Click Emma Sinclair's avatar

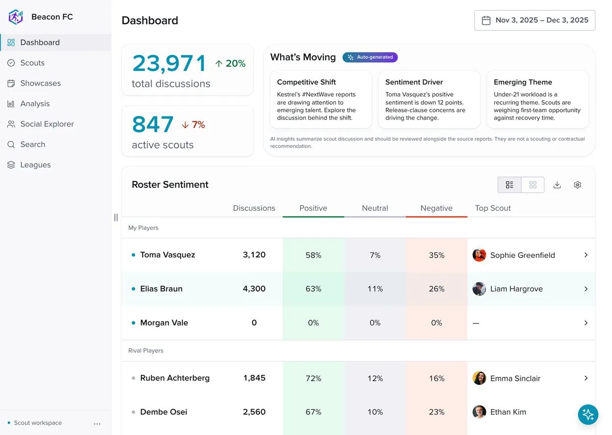tap(479, 378)
